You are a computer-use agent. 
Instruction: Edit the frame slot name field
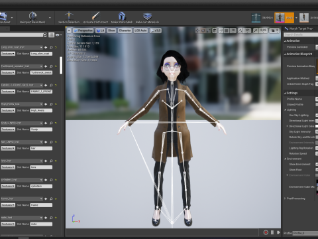pos(41,205)
